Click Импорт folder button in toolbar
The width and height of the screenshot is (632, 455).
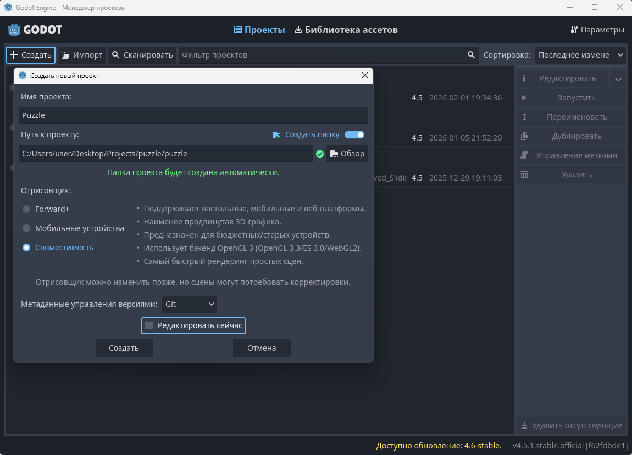coord(82,55)
